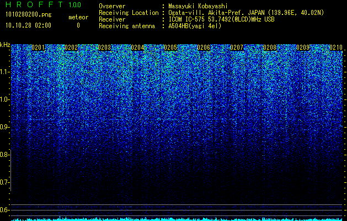Click the observer name Masayuki Kobayashi
The image size is (347, 221).
click(198, 6)
